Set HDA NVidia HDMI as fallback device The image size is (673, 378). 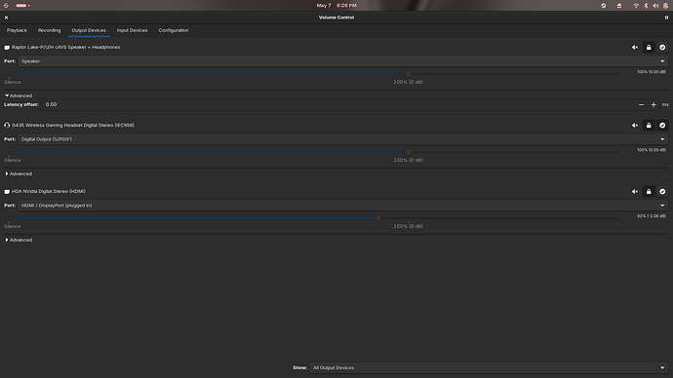662,192
